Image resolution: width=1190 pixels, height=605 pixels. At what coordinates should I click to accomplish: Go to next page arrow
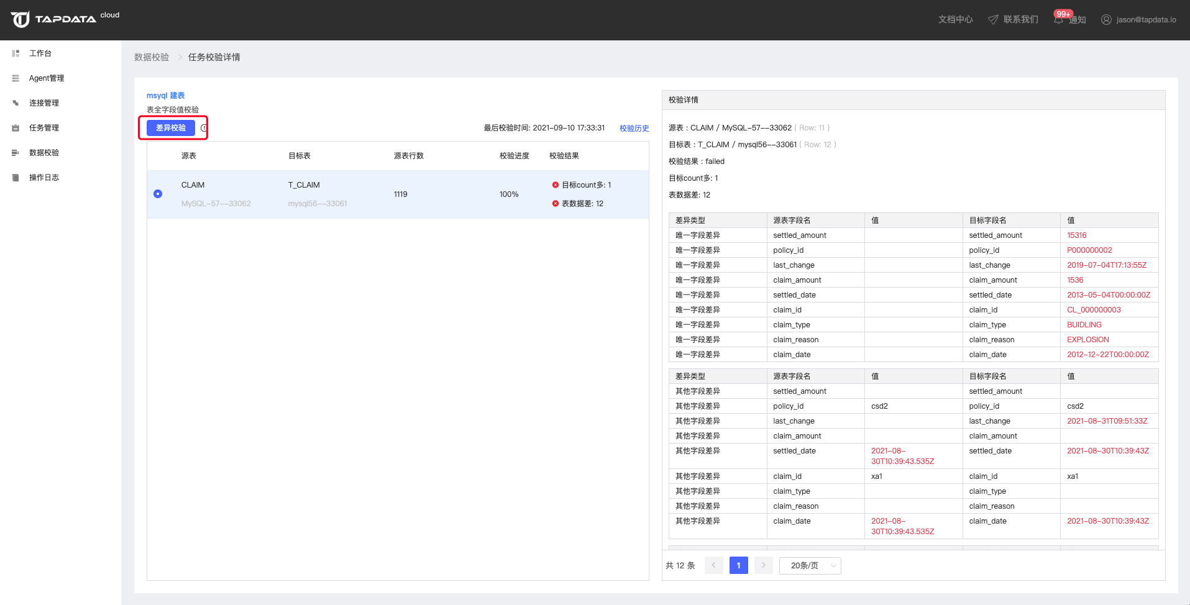pos(763,565)
